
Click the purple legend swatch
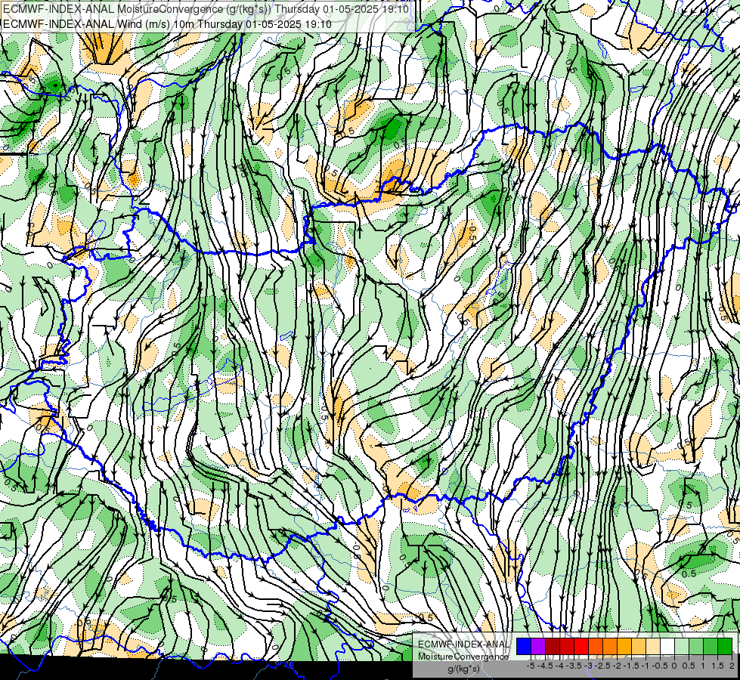point(538,647)
